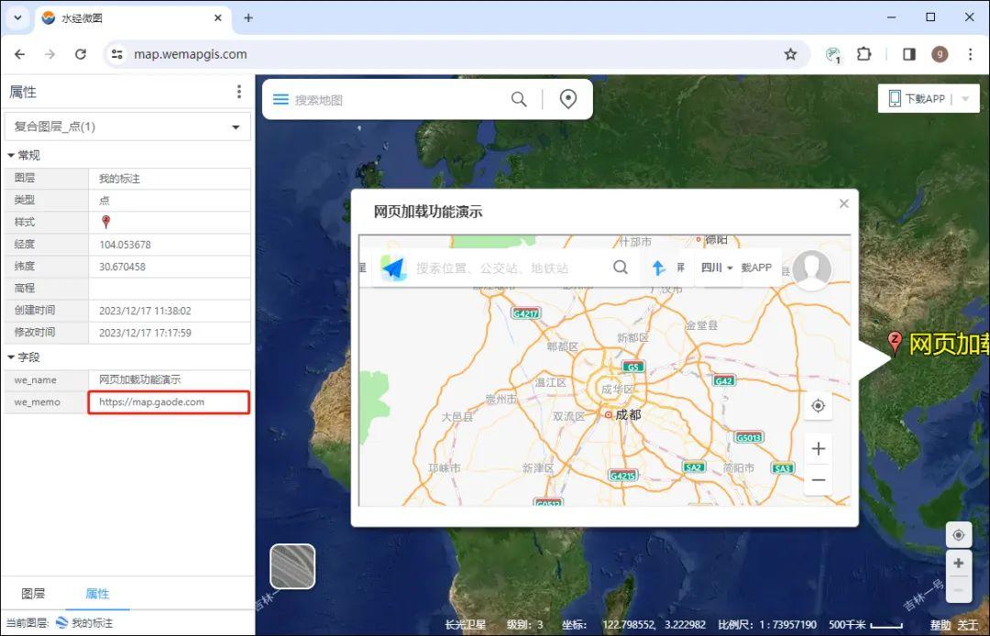990x636 pixels.
Task: Zoom out on the embedded Gaode map
Action: (819, 480)
